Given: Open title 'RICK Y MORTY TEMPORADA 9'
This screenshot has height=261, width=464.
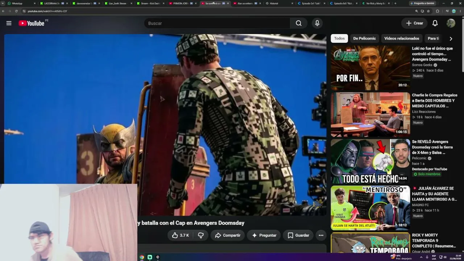Looking at the screenshot, I should click(434, 241).
